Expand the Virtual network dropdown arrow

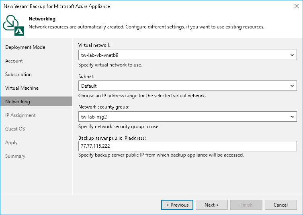pyautogui.click(x=292, y=55)
